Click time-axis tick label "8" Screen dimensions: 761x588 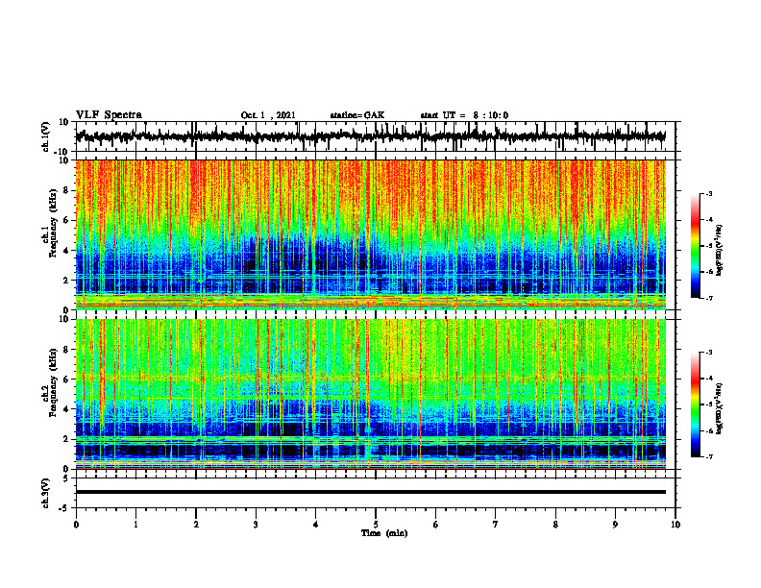pyautogui.click(x=555, y=525)
